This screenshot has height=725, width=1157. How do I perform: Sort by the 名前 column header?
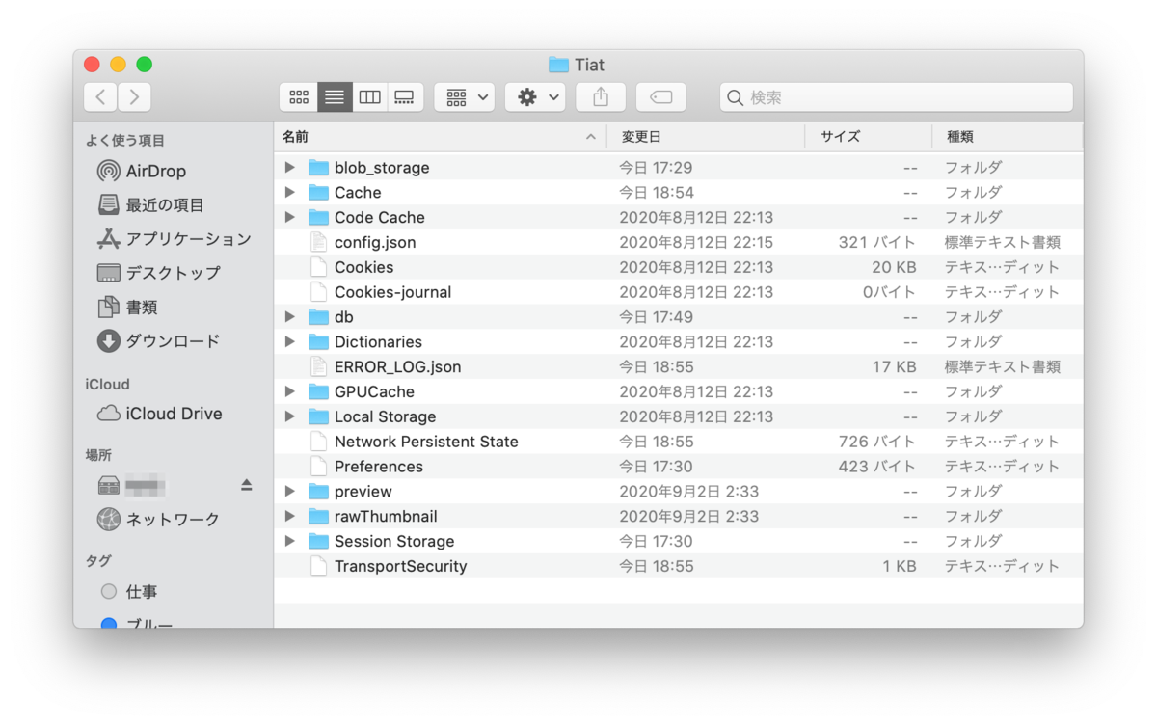click(x=440, y=137)
